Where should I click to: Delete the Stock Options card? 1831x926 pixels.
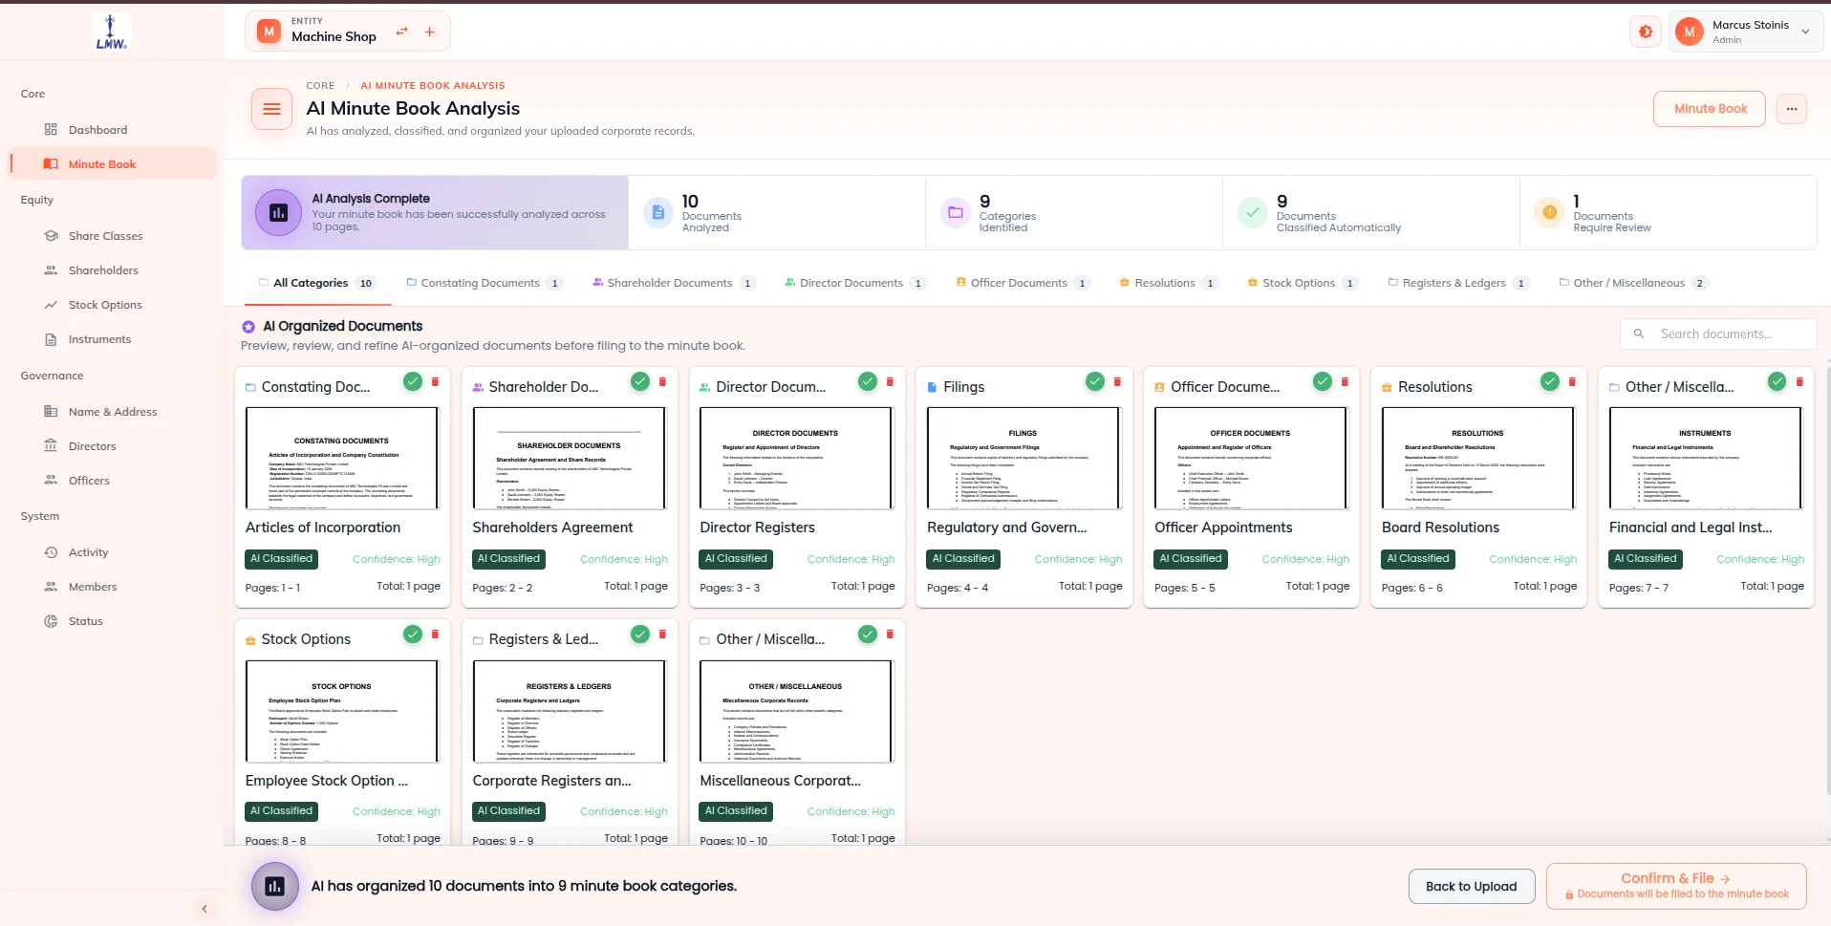(x=435, y=635)
